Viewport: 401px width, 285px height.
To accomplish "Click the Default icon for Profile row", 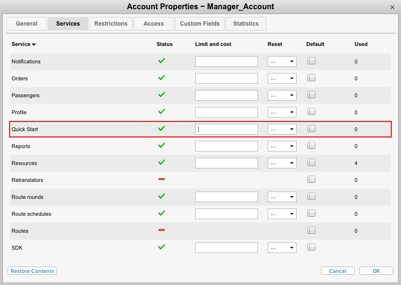I will pyautogui.click(x=311, y=112).
